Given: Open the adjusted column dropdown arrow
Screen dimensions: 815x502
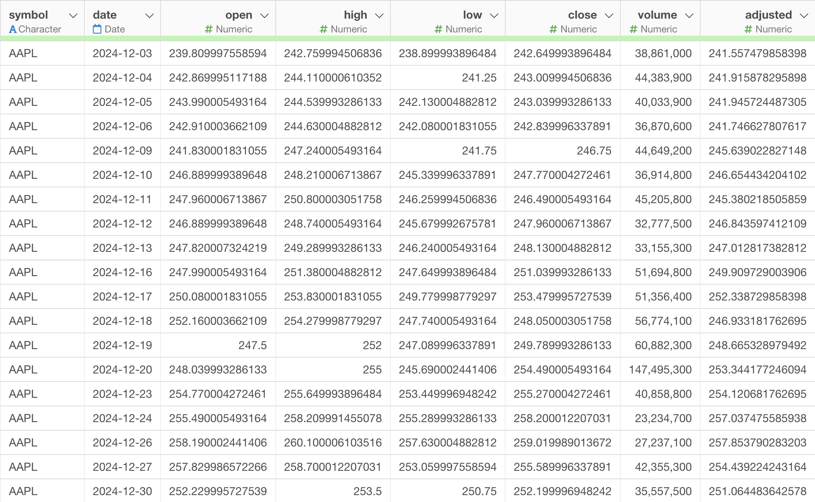Looking at the screenshot, I should pos(804,16).
